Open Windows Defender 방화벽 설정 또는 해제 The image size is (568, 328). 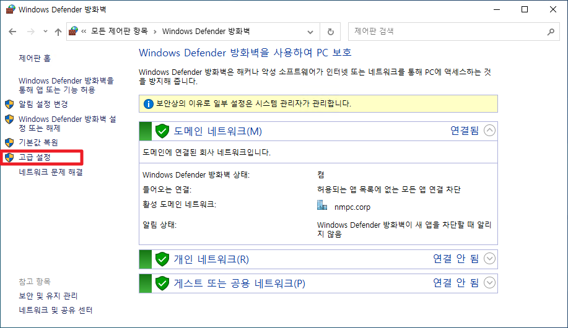click(x=68, y=123)
